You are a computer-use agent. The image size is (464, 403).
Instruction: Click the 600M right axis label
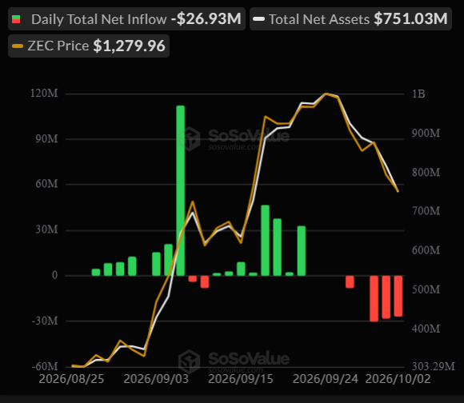click(426, 250)
